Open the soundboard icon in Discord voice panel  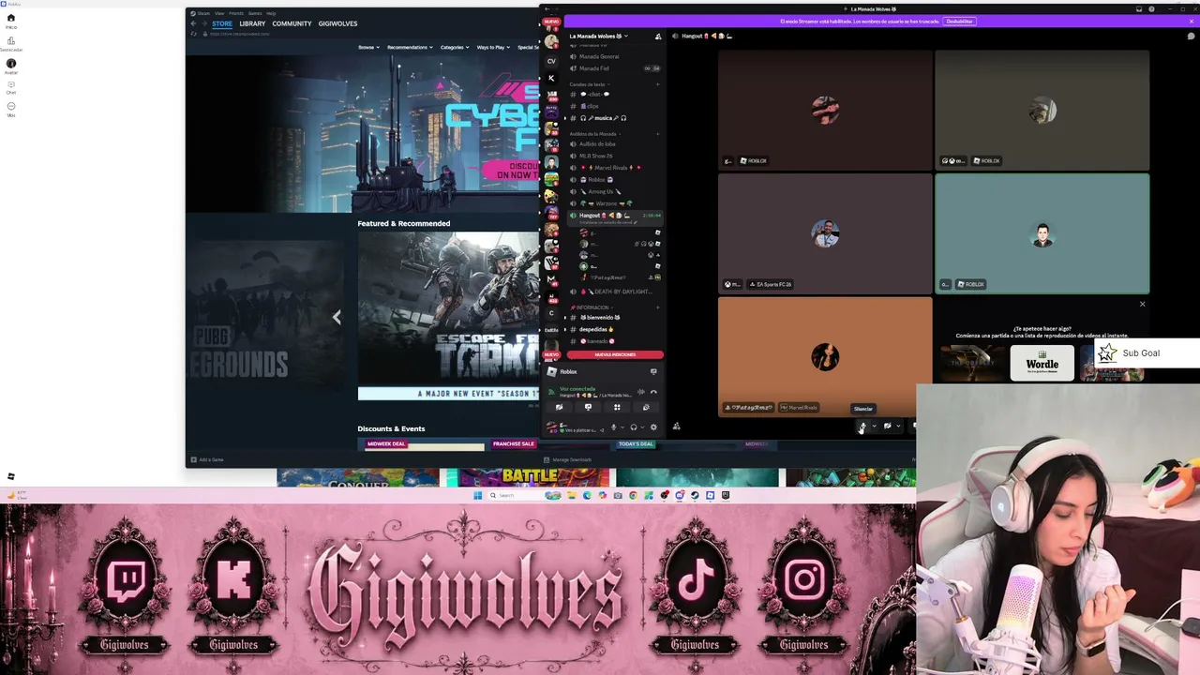pyautogui.click(x=645, y=407)
